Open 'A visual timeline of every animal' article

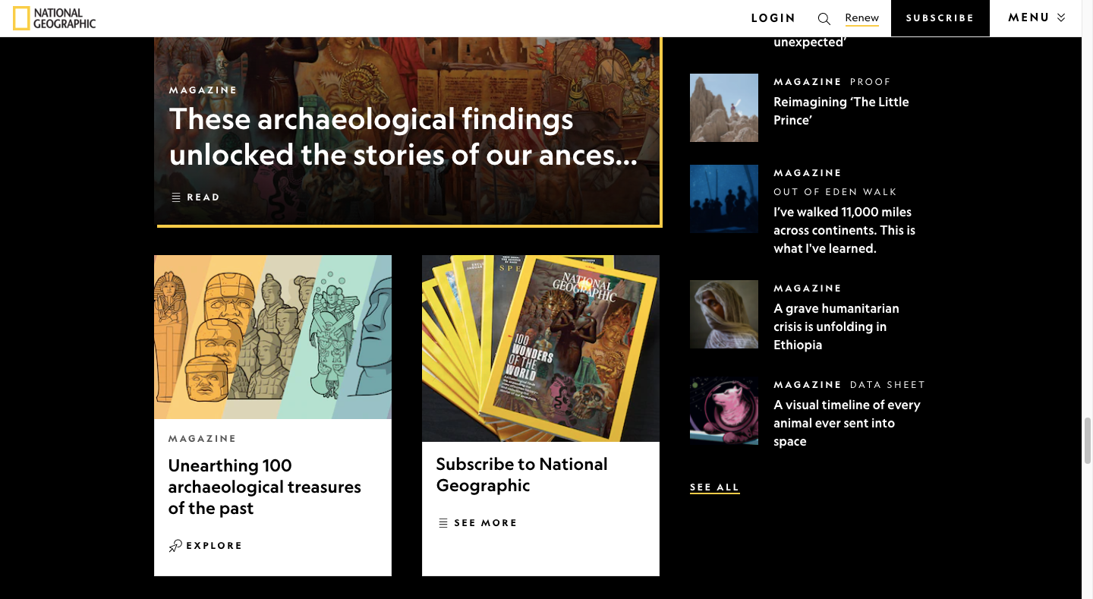pyautogui.click(x=847, y=423)
